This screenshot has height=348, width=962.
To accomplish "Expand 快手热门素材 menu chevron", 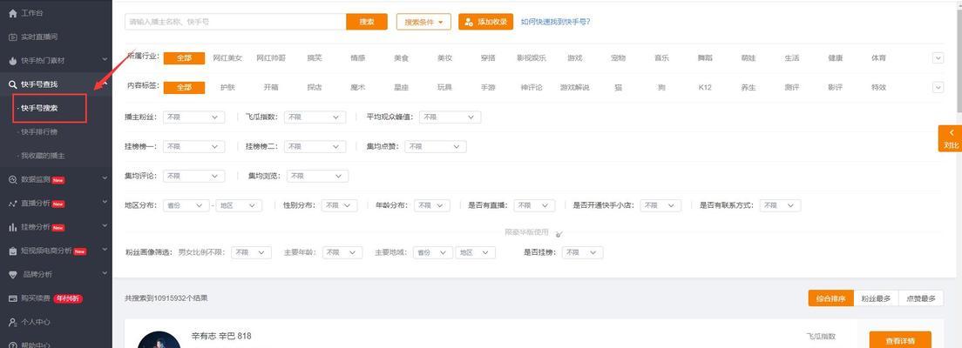I will (105, 60).
